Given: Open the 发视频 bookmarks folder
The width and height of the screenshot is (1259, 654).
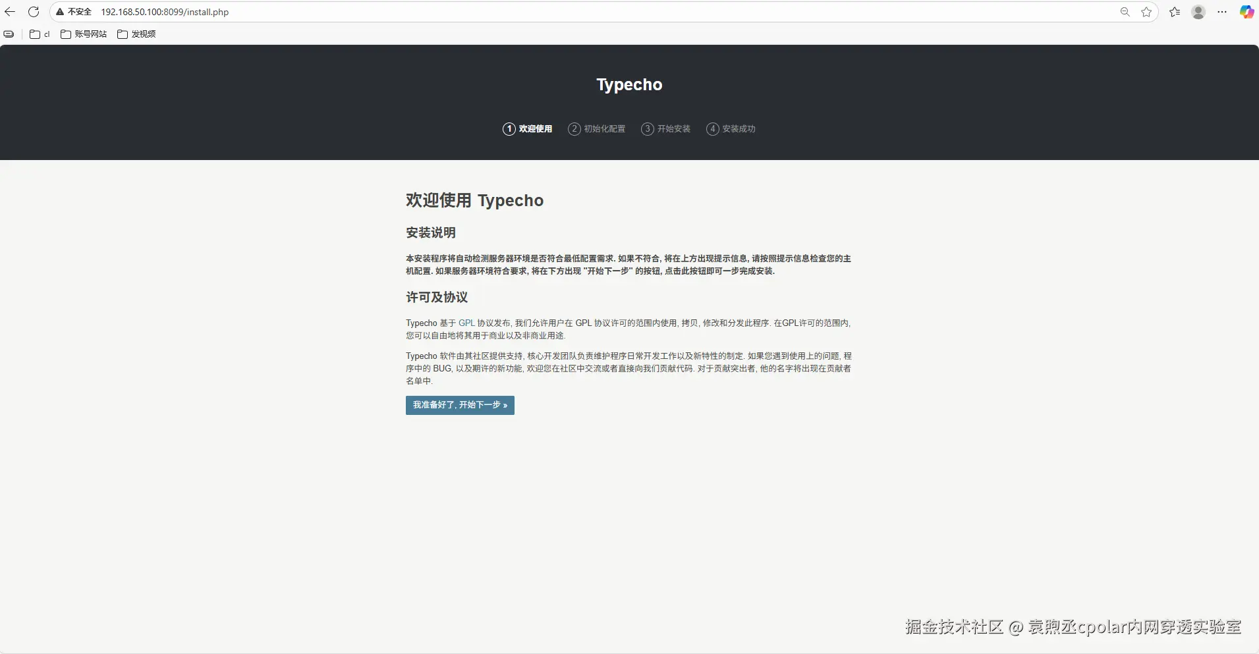Looking at the screenshot, I should (136, 34).
